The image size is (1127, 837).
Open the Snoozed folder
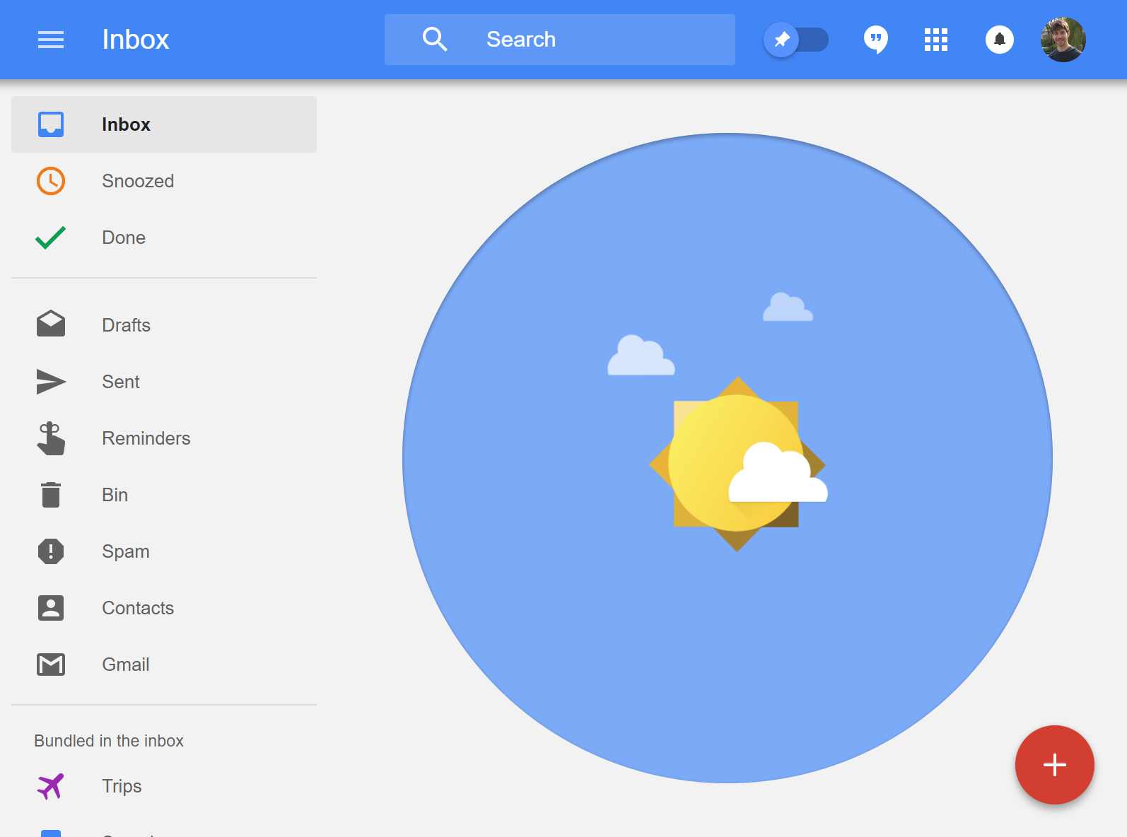coord(138,181)
